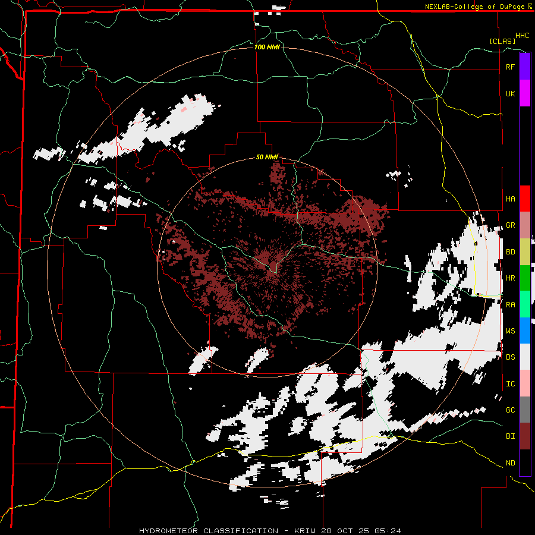Click the WS blue legend swatch
535x535 pixels.
525,331
